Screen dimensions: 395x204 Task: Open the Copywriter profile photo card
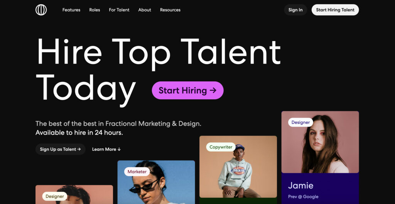tap(238, 167)
